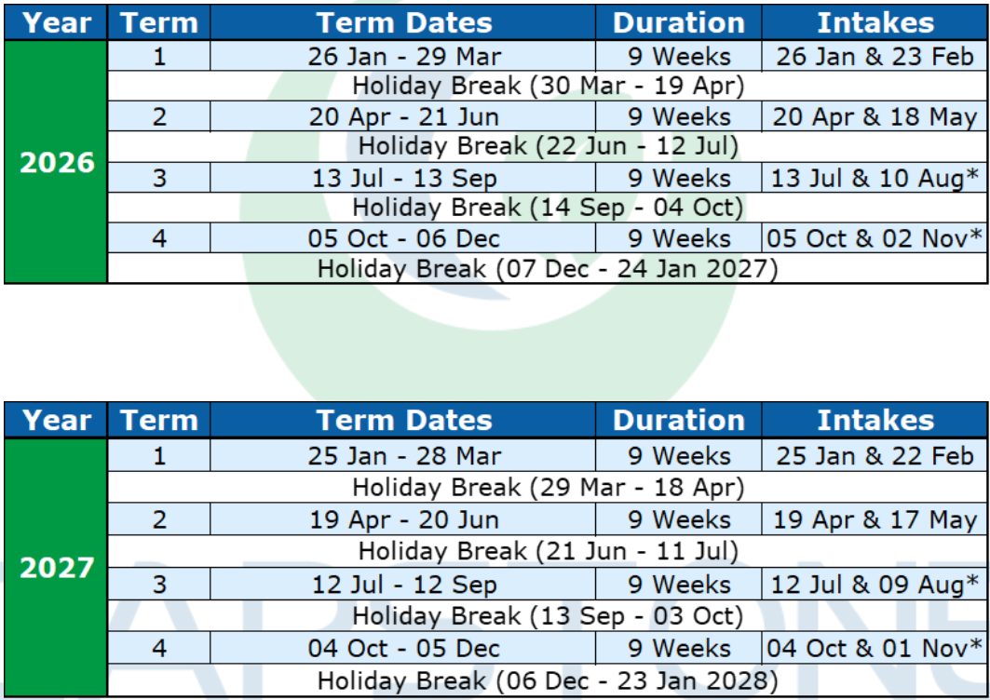
Task: Click Holiday Break (22 Jun - 12 Jul) row
Action: (x=548, y=147)
